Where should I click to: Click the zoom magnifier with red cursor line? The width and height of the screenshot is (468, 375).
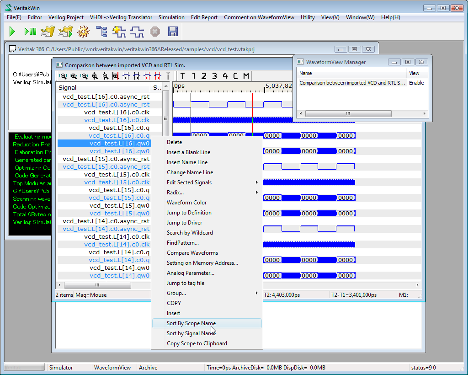point(116,76)
